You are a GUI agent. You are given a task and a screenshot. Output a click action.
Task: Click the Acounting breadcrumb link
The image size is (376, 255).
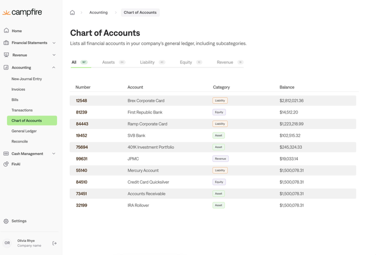point(98,12)
